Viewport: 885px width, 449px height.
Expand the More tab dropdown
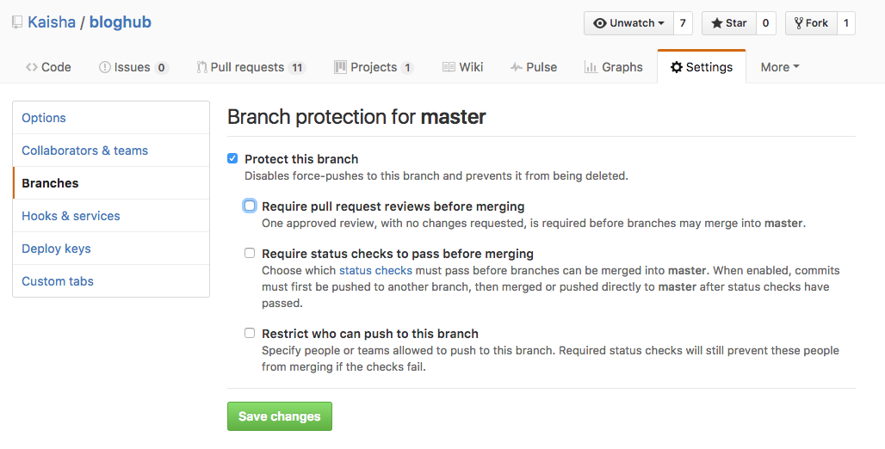pos(780,67)
